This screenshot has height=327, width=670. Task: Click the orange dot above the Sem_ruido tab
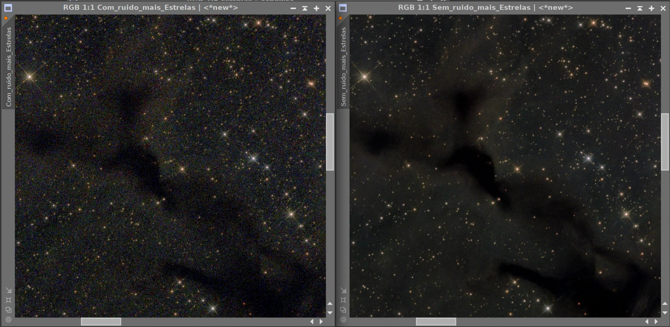[340, 18]
